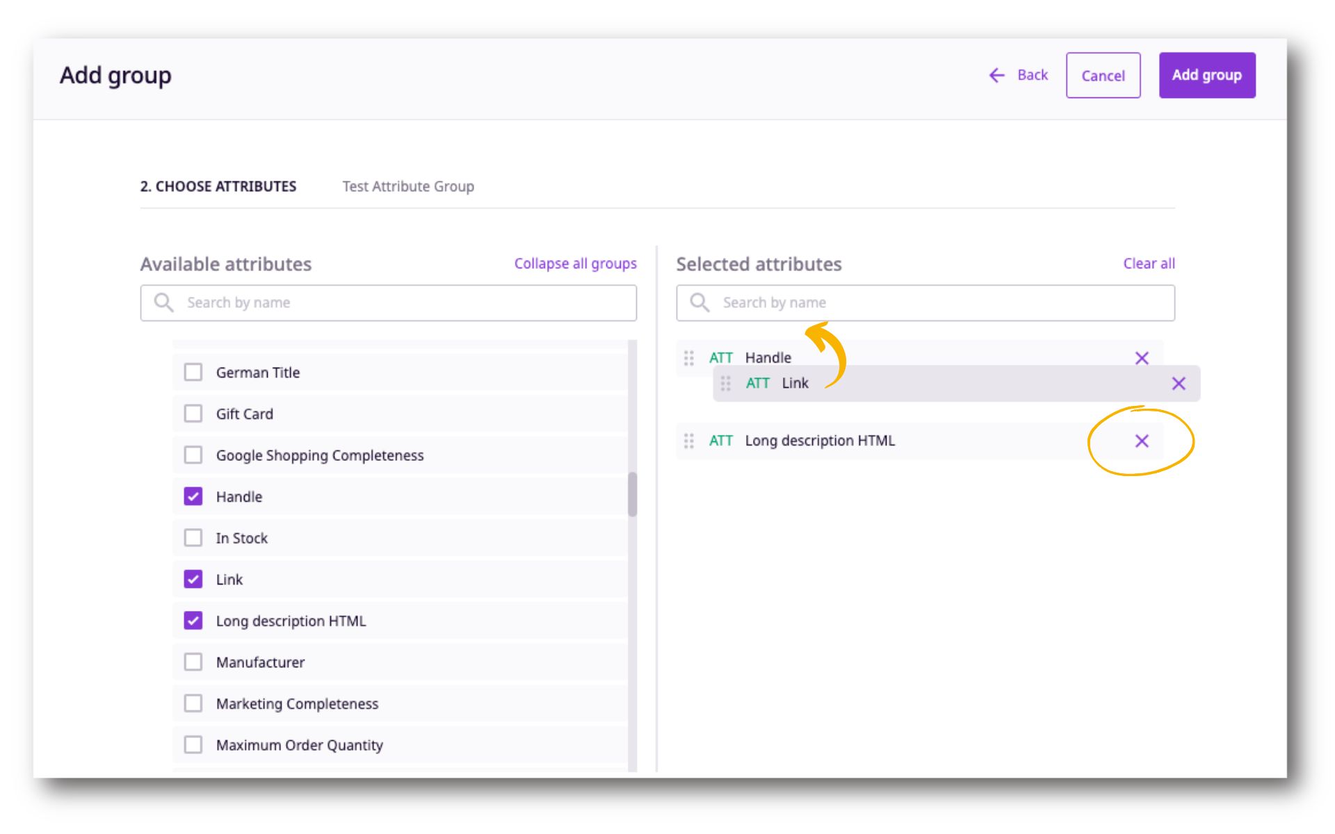
Task: Grab the Handle row drag handle
Action: [688, 358]
